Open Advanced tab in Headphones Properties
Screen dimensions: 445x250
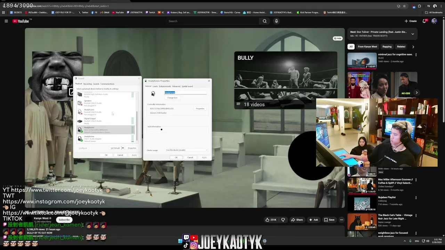tap(176, 86)
